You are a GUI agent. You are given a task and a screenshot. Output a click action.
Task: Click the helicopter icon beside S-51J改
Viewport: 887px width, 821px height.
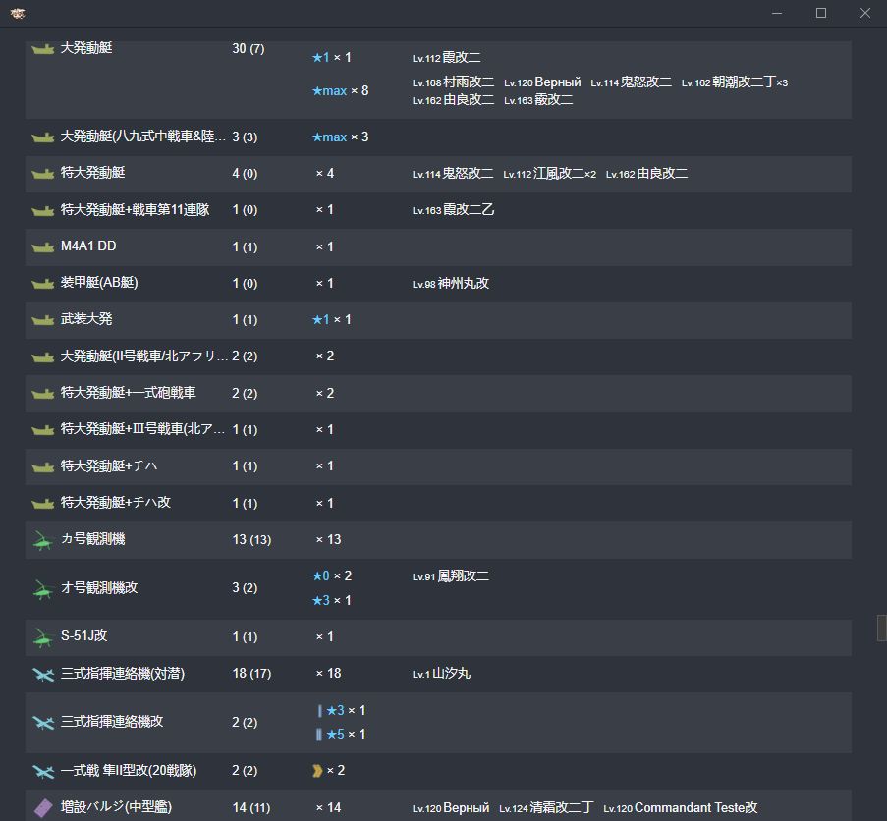point(43,637)
